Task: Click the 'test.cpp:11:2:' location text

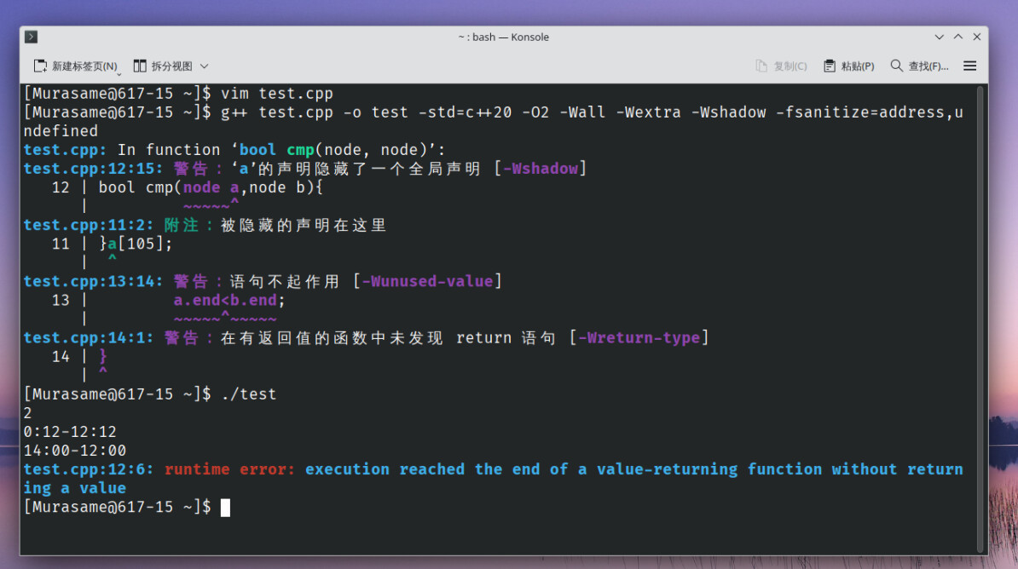Action: pyautogui.click(x=89, y=225)
